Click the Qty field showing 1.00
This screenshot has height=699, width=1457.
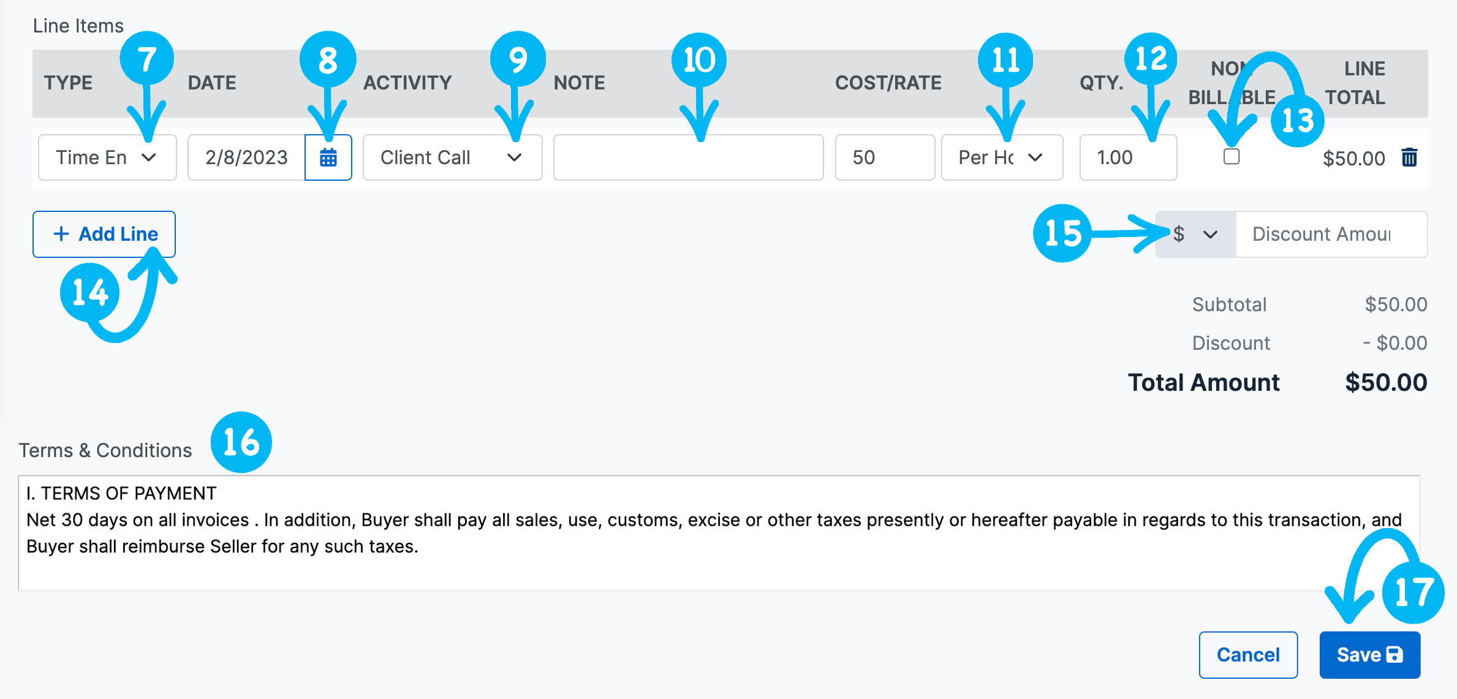1127,157
